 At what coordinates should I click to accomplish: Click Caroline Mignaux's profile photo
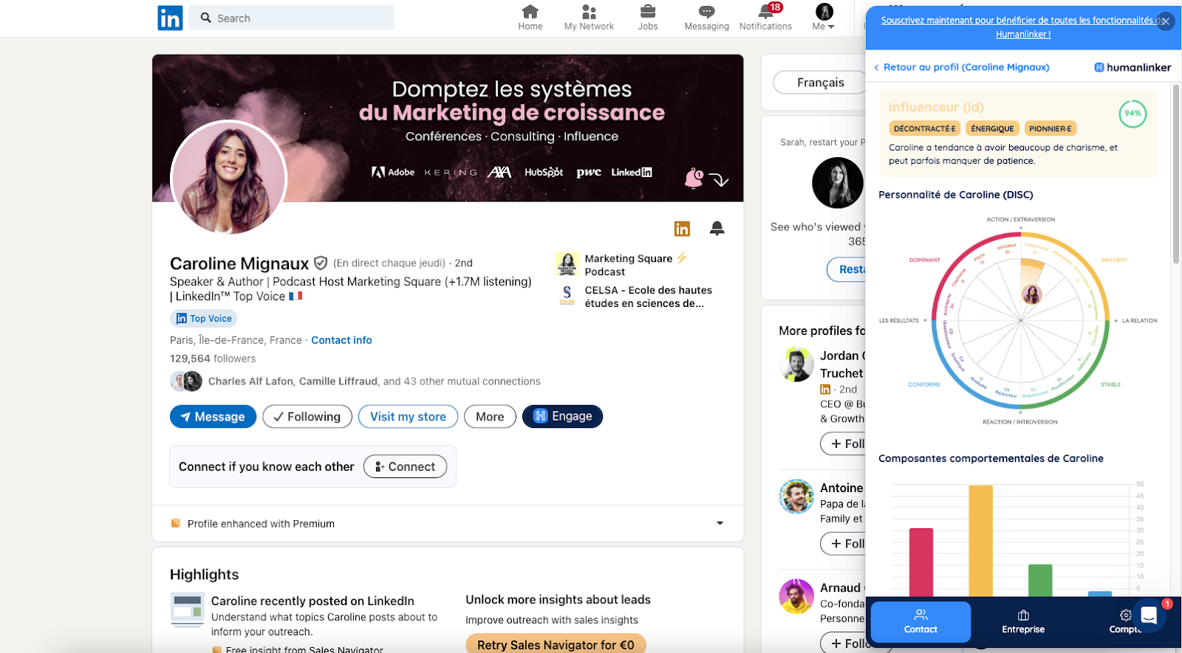[x=228, y=178]
